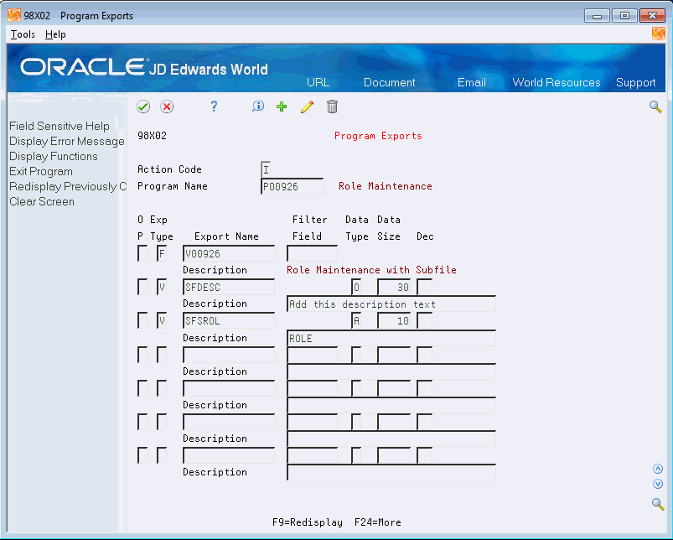Select Display Functions option
This screenshot has width=673, height=540.
coord(54,156)
